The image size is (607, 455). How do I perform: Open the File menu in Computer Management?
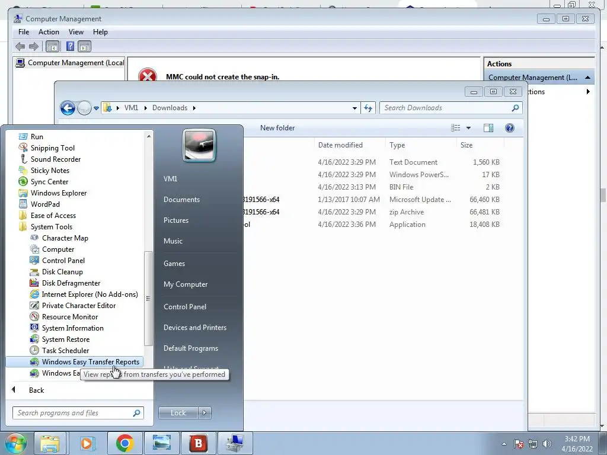(24, 32)
